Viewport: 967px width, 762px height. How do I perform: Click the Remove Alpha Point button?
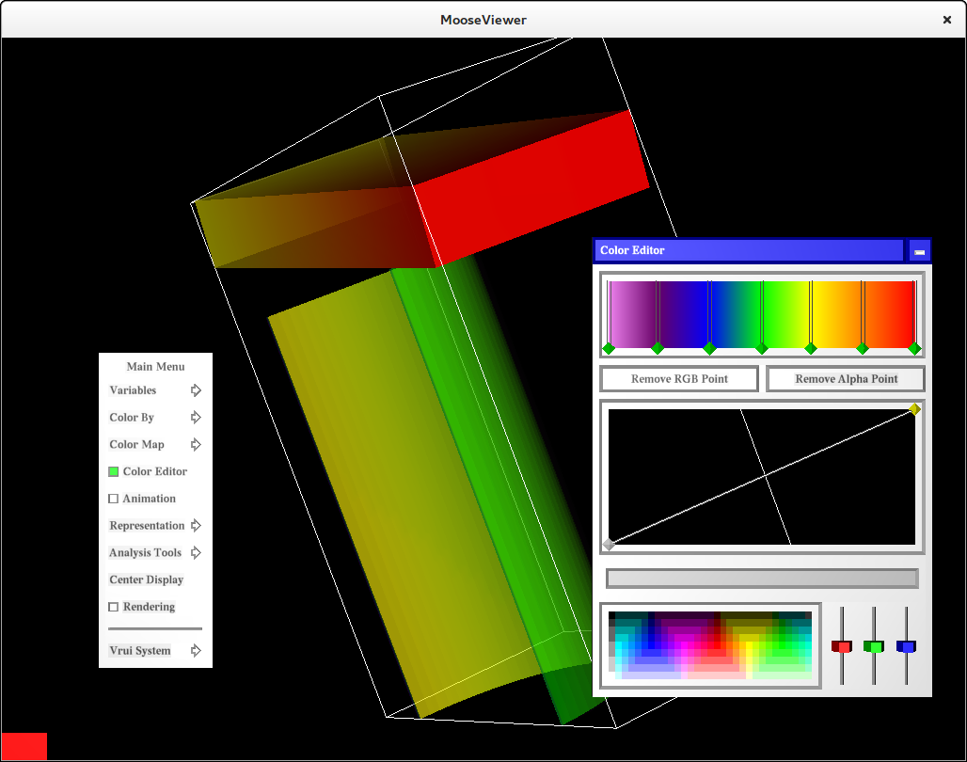click(x=846, y=379)
